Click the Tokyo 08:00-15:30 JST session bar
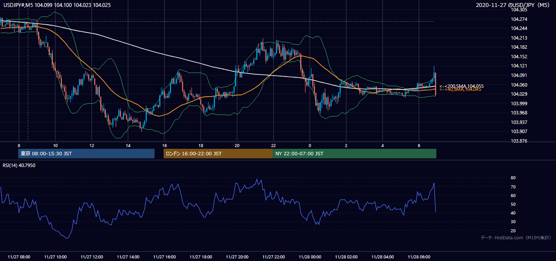 tap(86, 154)
